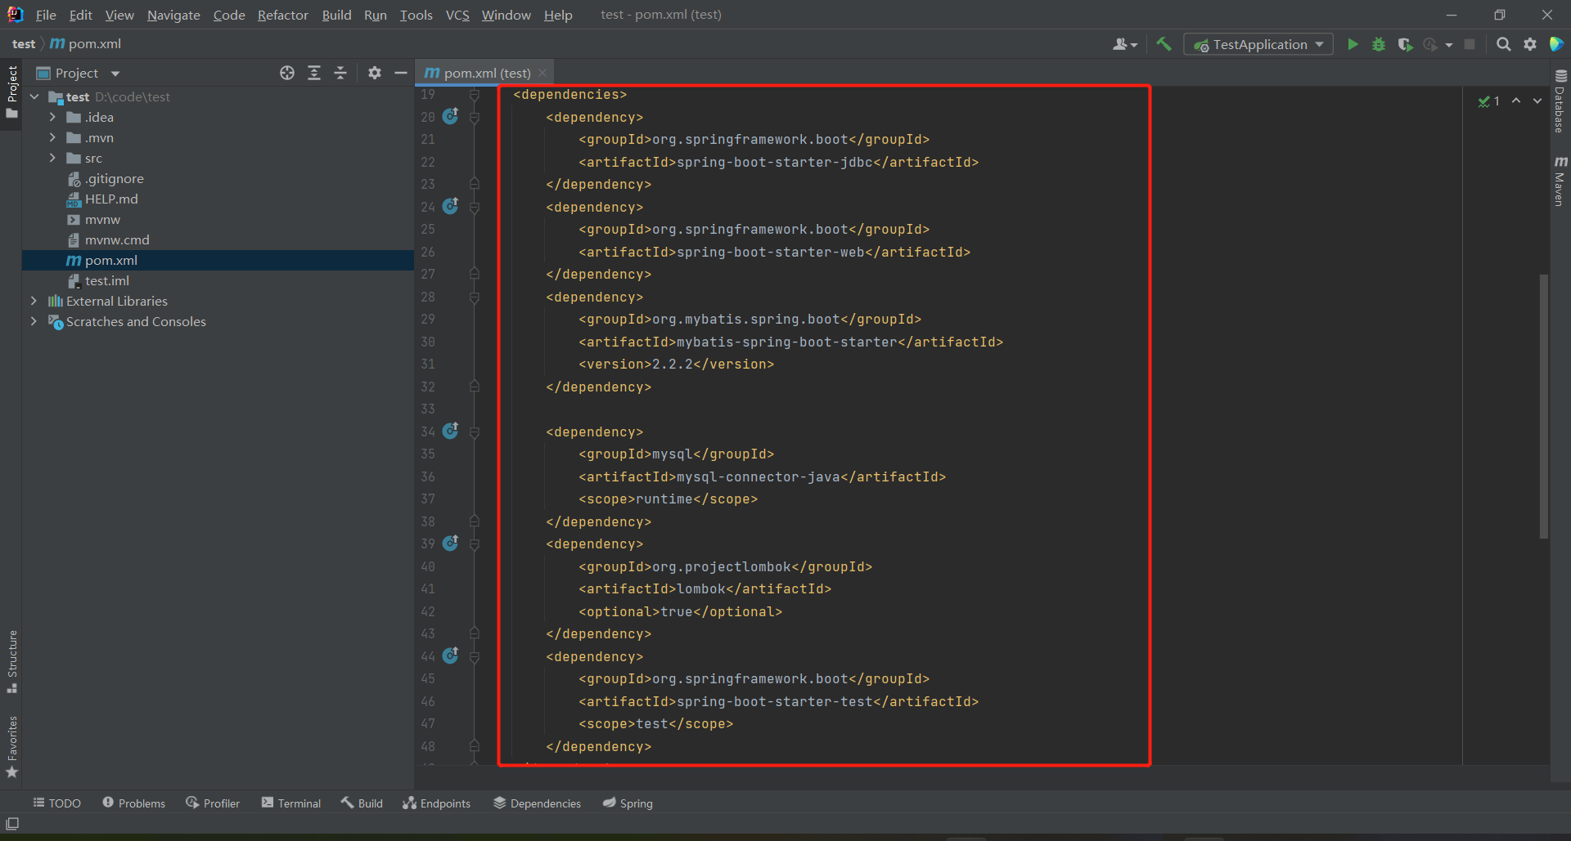
Task: Toggle tool window bars icon in status bar
Action: (x=12, y=824)
